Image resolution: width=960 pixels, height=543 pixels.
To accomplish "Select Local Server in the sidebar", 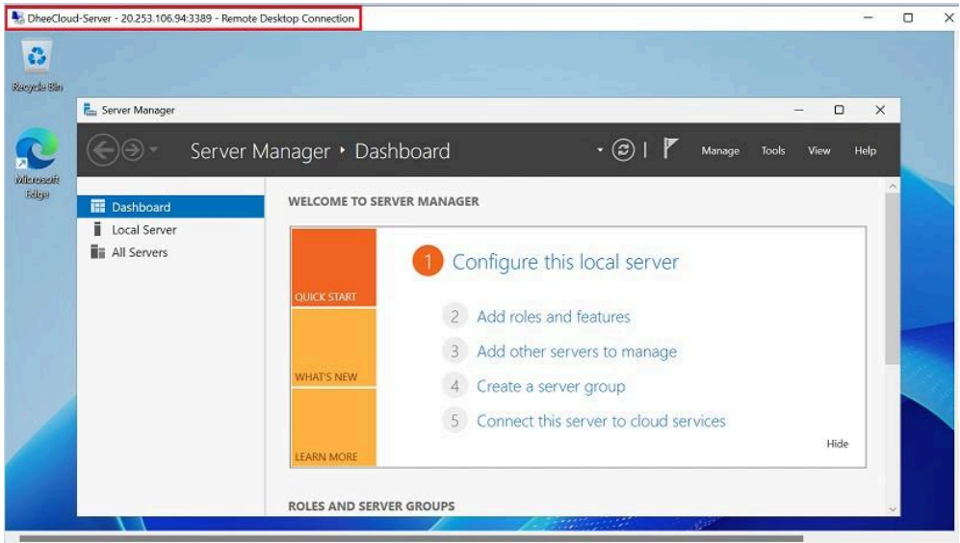I will pos(143,230).
